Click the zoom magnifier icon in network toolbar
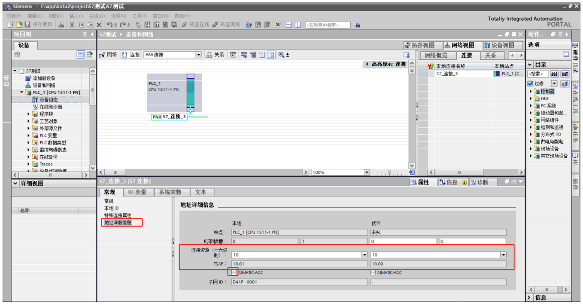 [281, 55]
